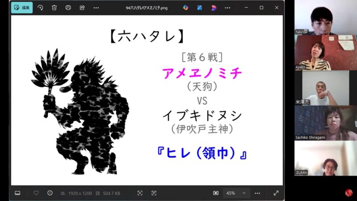357x201 pixels.
Task: Click the red circular logo at bottom right
Action: (x=349, y=193)
